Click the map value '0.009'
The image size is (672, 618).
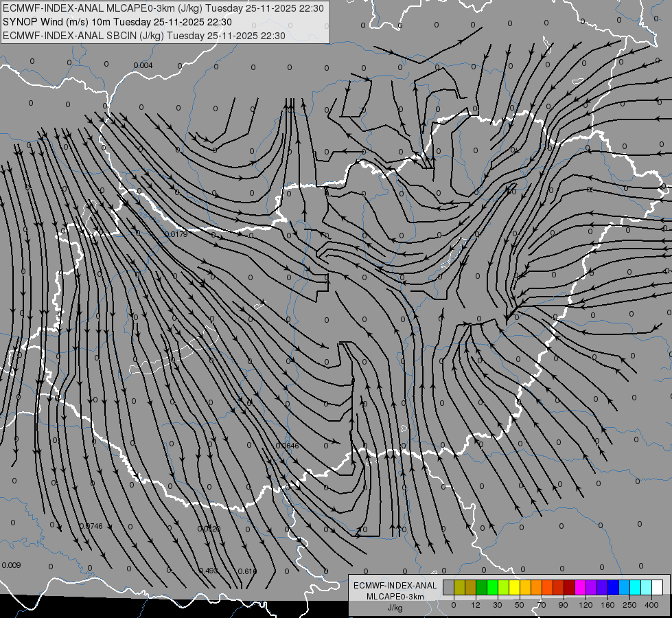click(x=11, y=565)
